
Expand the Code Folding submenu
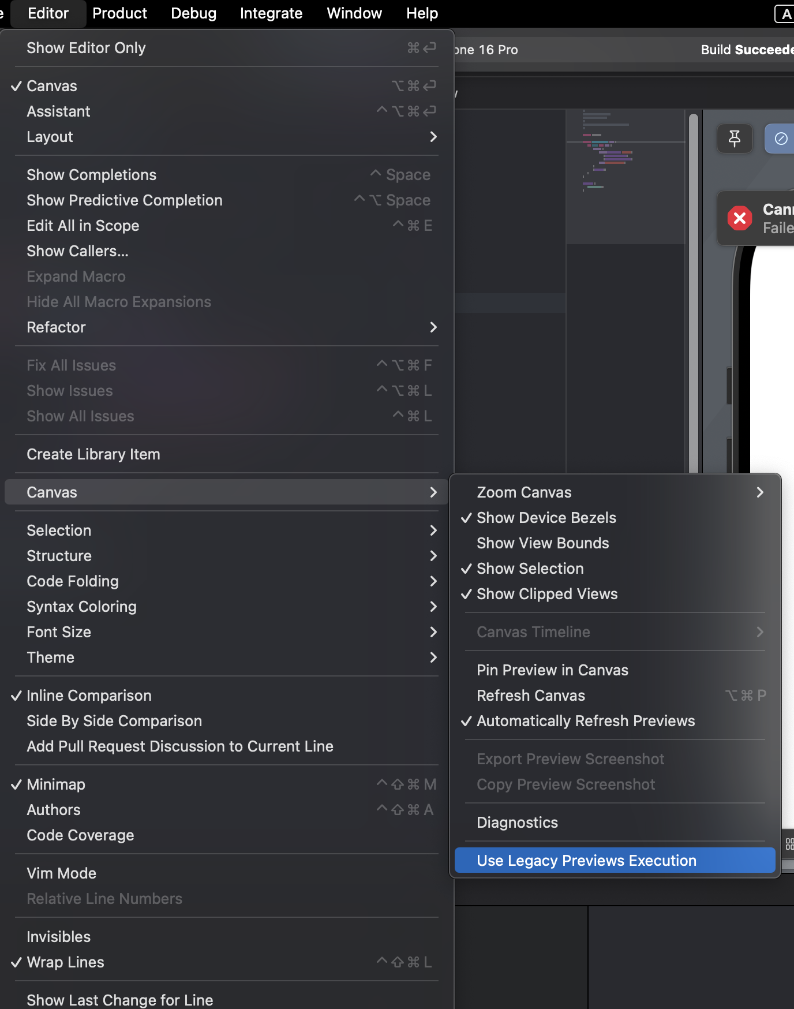226,581
